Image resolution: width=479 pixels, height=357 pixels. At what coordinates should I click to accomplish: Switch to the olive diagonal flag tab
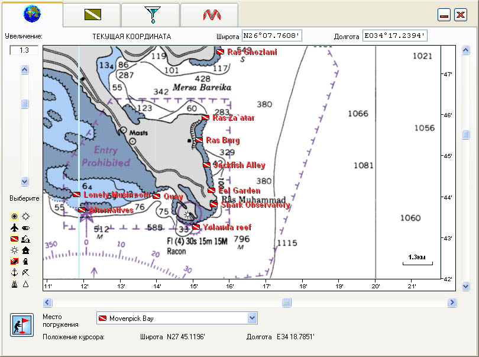point(93,14)
